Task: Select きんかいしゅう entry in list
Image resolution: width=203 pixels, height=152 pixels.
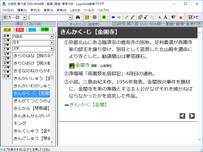Action: pyautogui.click(x=32, y=78)
